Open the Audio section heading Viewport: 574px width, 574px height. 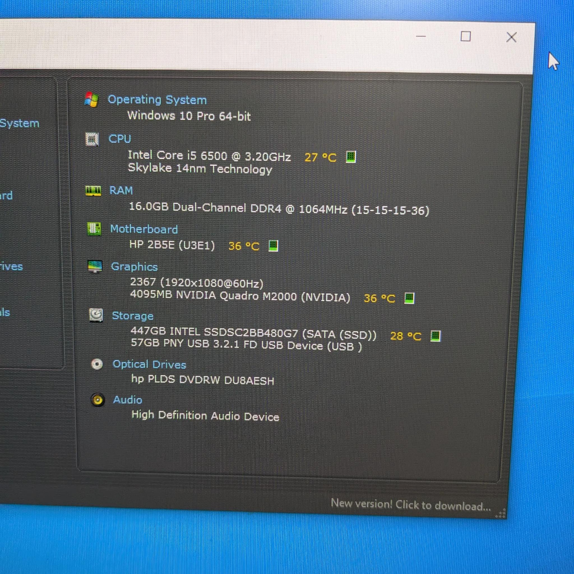(128, 400)
